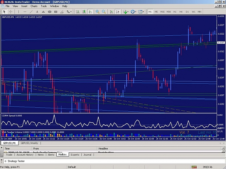The height and width of the screenshot is (169, 226).
Task: Open the Periods clock dropdown
Action: point(133,12)
